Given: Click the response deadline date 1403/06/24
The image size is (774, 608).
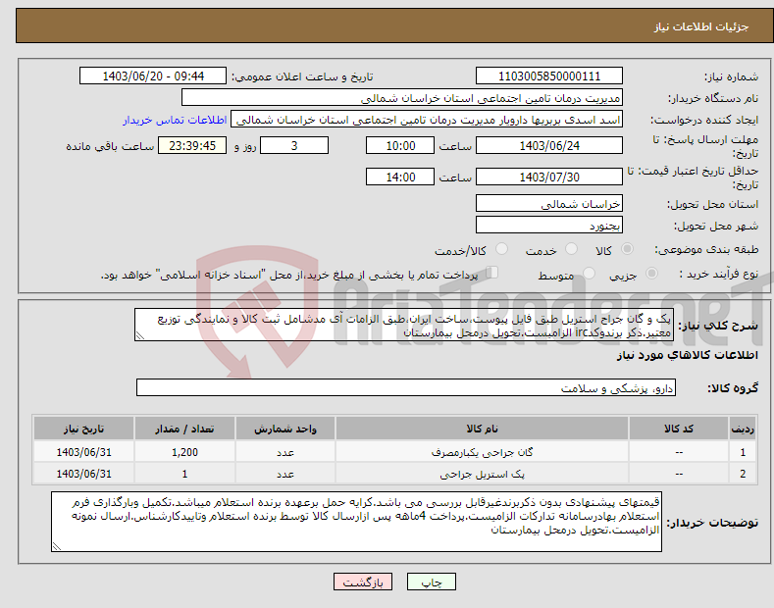Looking at the screenshot, I should (549, 145).
